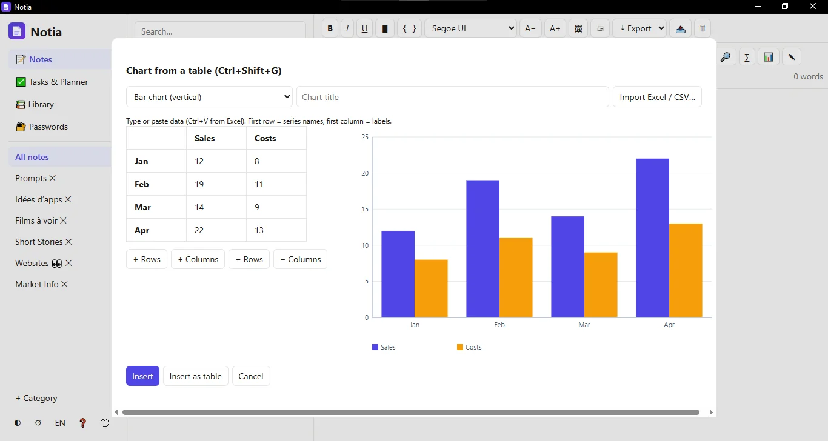
Task: Click the Search notes field
Action: coord(220,31)
